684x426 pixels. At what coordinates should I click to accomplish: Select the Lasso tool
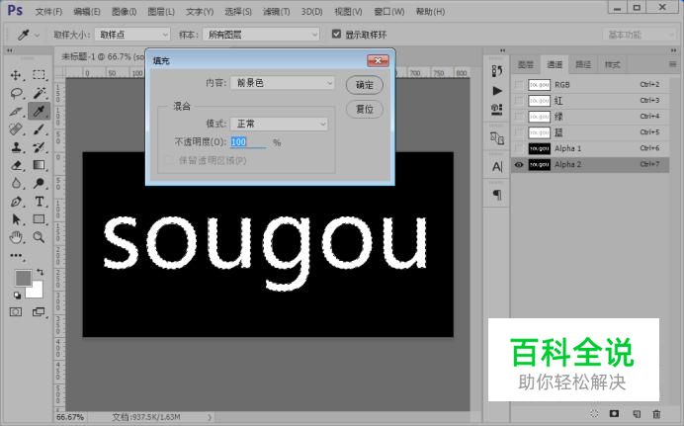pyautogui.click(x=16, y=93)
